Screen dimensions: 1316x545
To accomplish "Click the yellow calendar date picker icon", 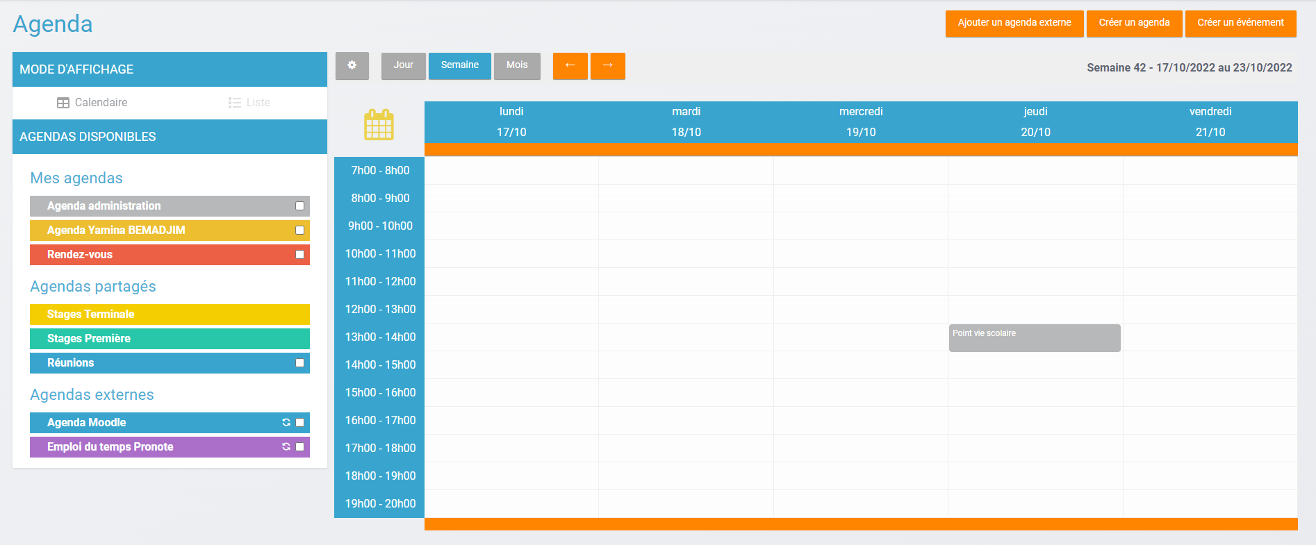I will (379, 125).
